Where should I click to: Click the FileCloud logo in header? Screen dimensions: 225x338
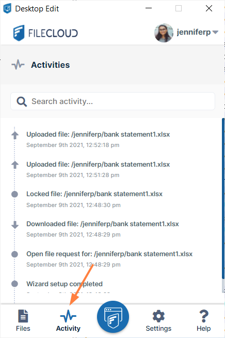pyautogui.click(x=45, y=33)
